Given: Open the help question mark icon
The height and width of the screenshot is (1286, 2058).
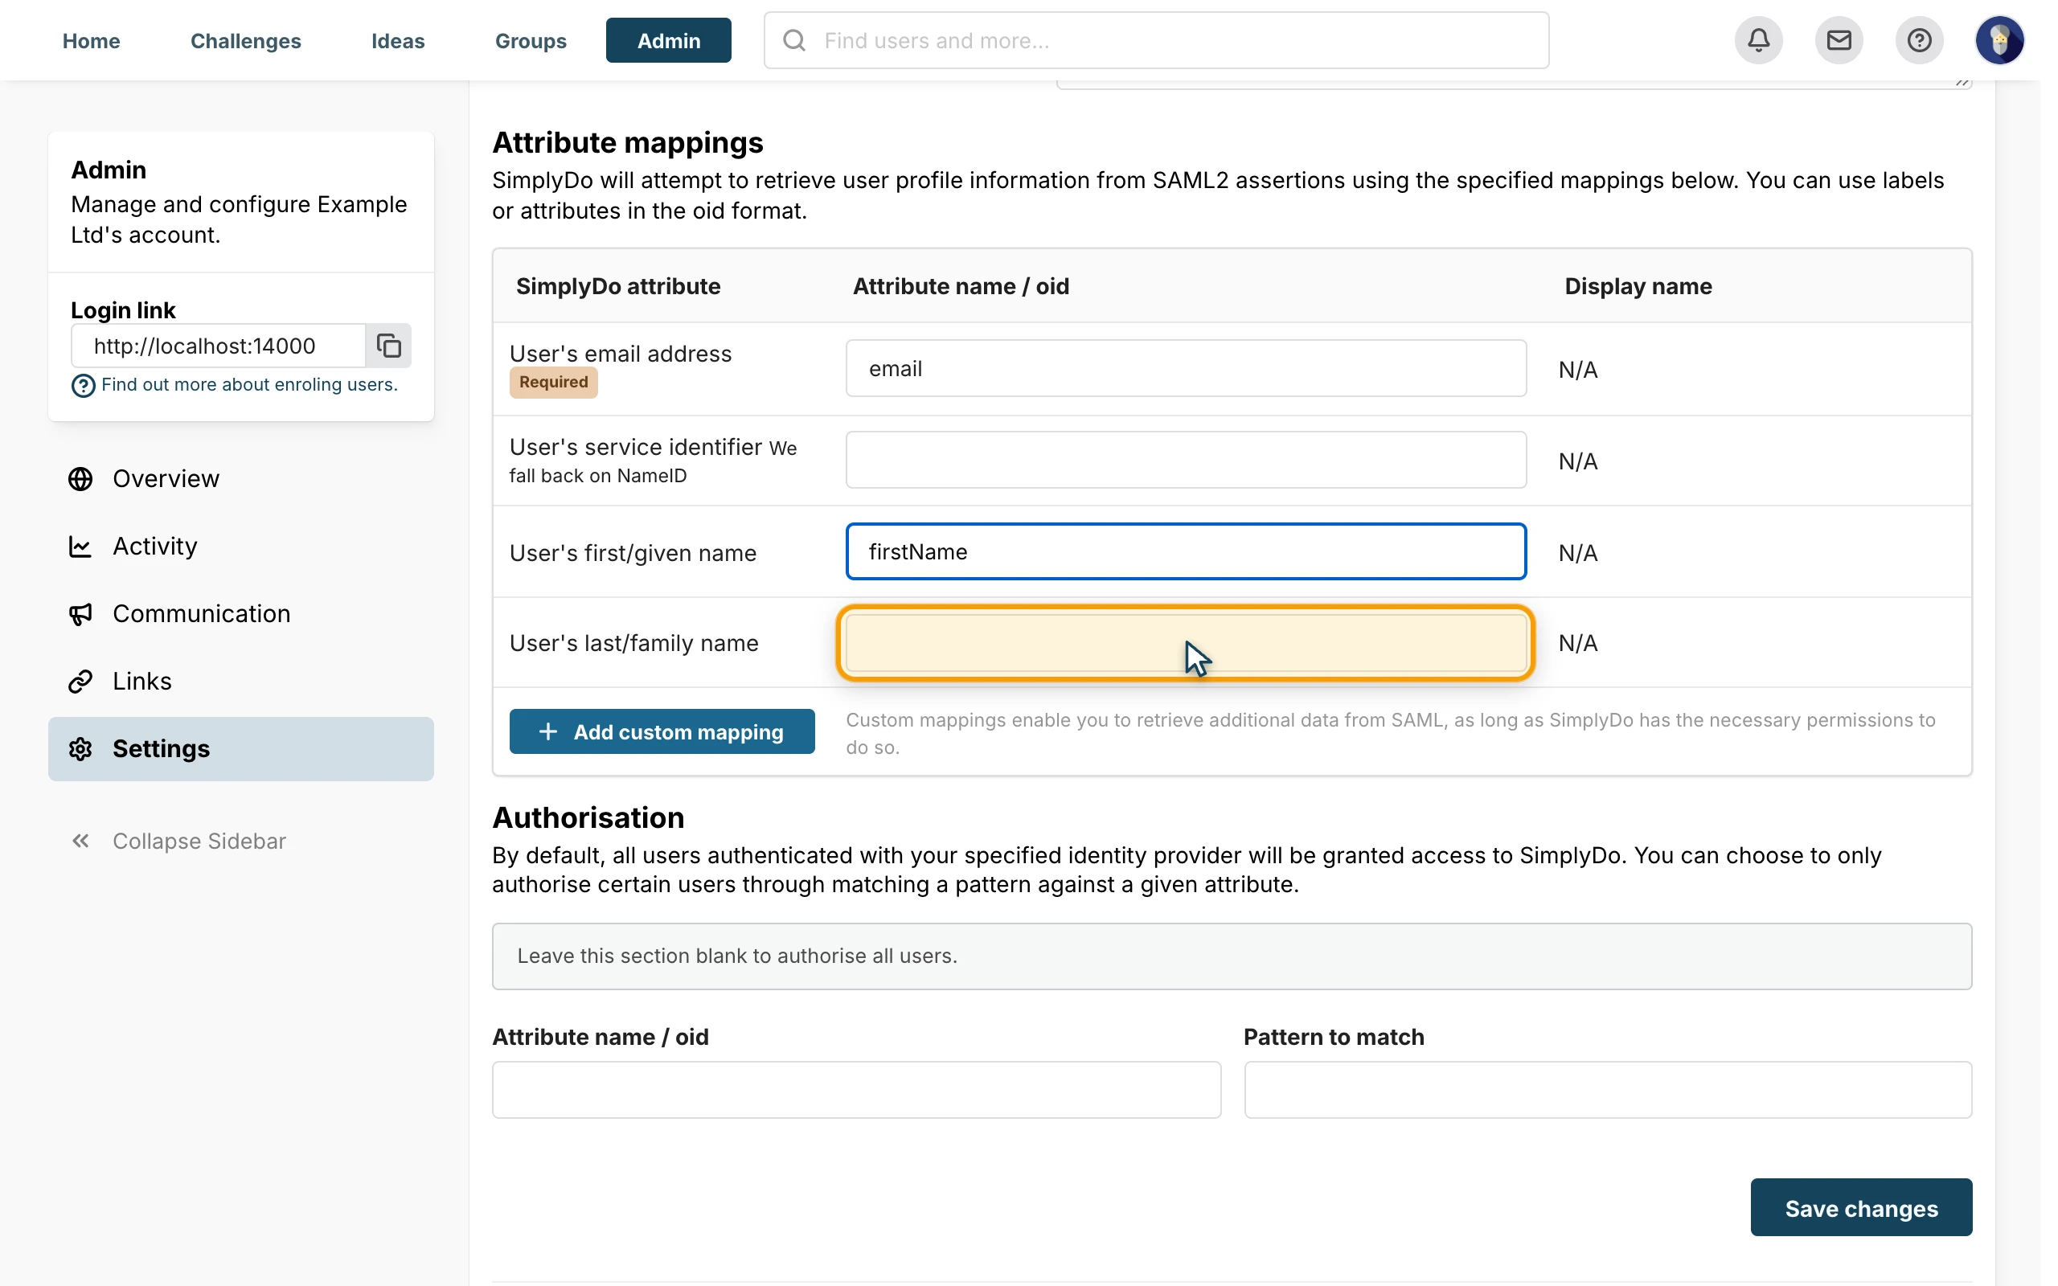Looking at the screenshot, I should pos(1919,40).
